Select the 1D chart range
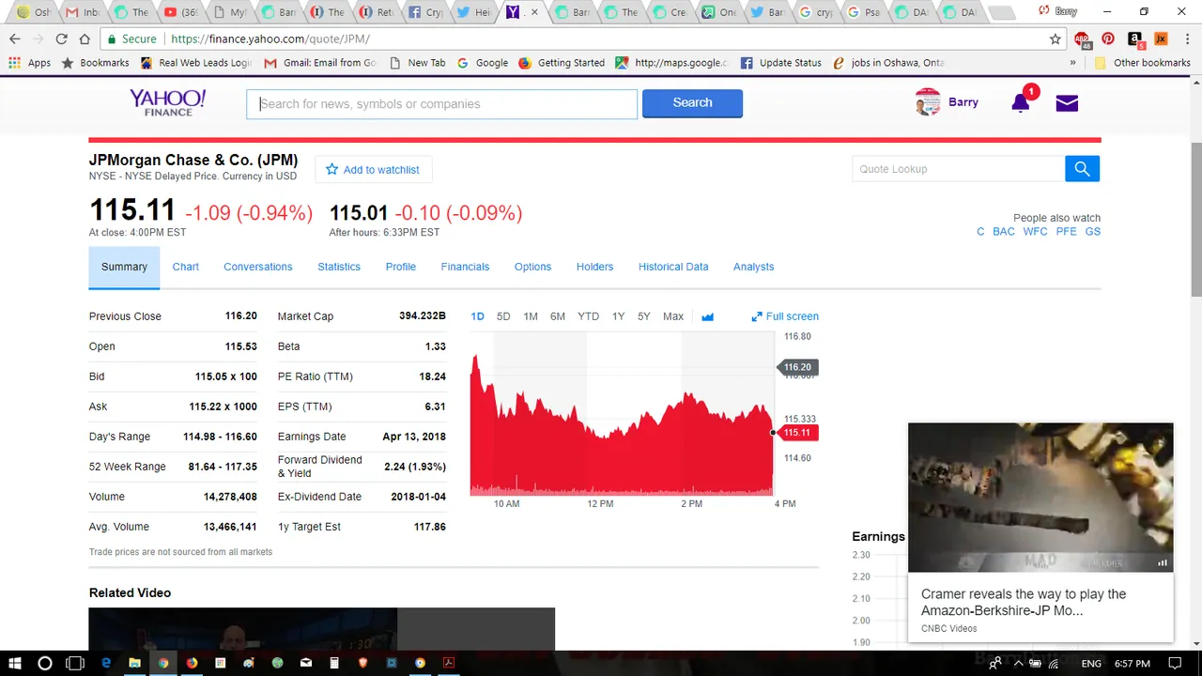Viewport: 1202px width, 676px height. (477, 316)
